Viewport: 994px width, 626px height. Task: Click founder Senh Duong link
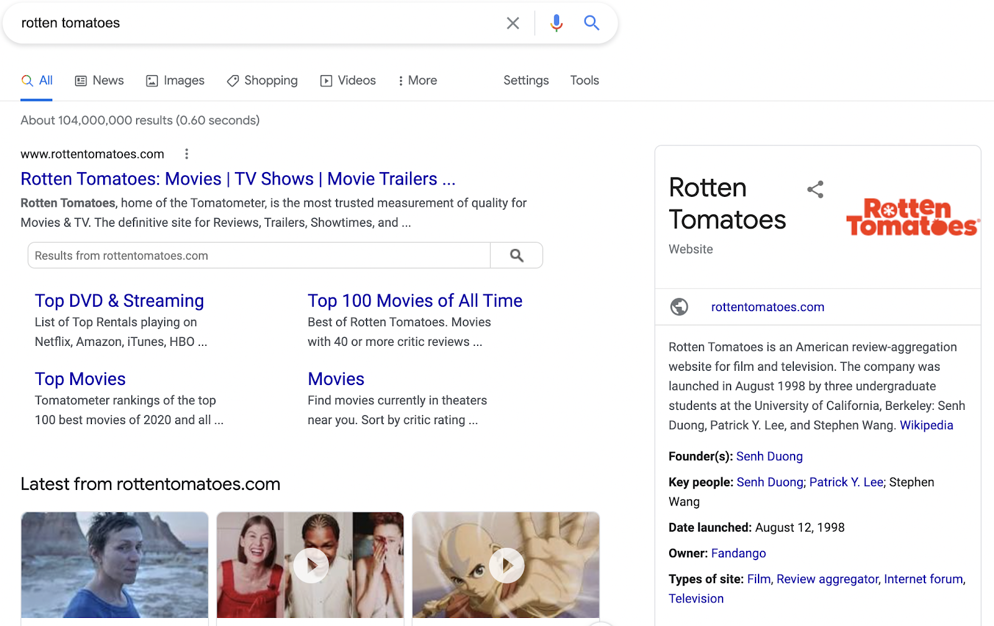(770, 456)
